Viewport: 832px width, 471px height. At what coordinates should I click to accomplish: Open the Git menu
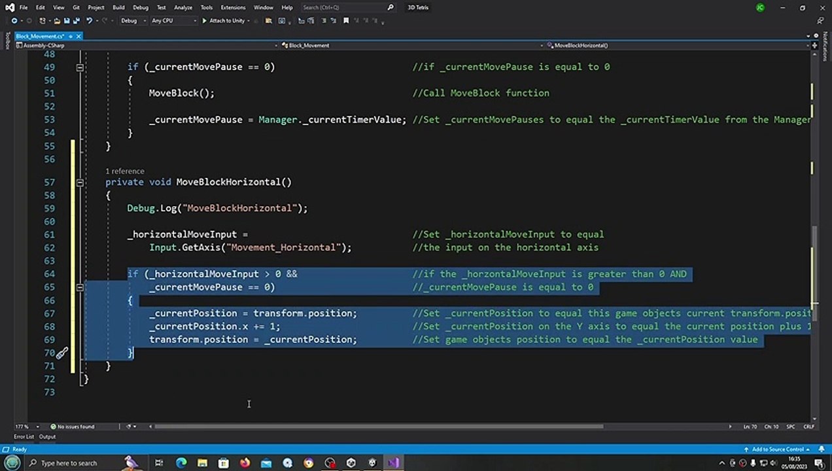tap(76, 7)
